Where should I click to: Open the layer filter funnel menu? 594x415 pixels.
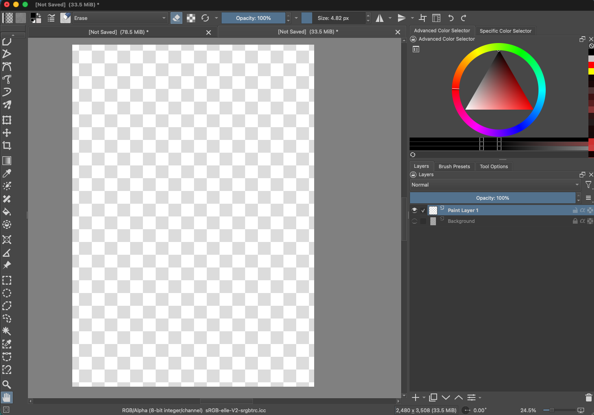pos(588,185)
